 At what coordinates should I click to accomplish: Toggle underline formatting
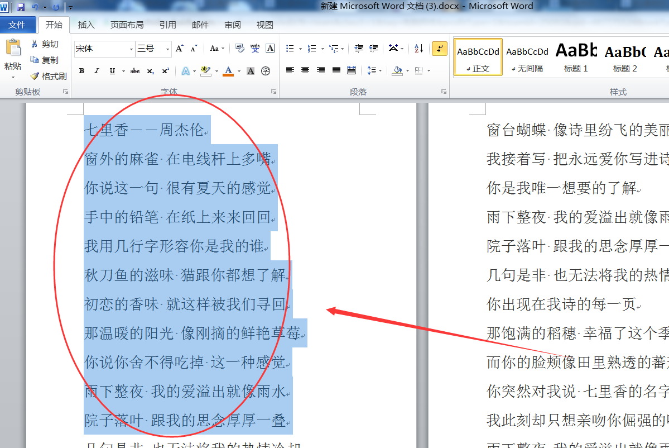click(112, 71)
